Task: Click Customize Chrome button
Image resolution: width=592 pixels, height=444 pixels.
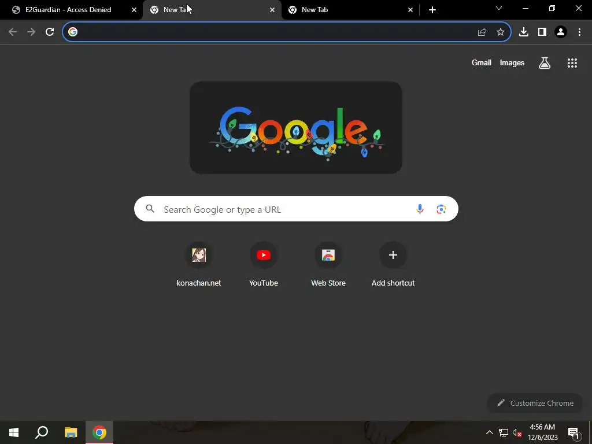Action: click(535, 403)
